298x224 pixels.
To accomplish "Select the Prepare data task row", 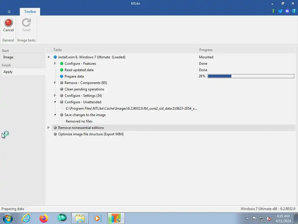I will click(x=174, y=76).
